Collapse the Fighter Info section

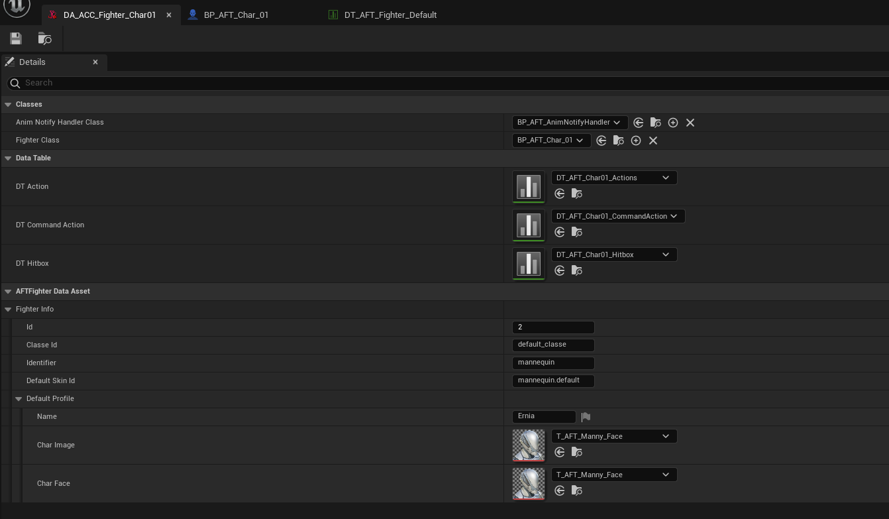click(x=8, y=310)
